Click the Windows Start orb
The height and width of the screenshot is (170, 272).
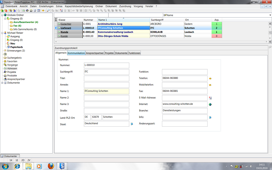coord(5,166)
